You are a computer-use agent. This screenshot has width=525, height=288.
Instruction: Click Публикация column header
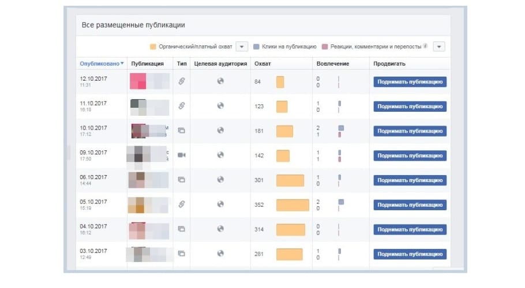147,63
